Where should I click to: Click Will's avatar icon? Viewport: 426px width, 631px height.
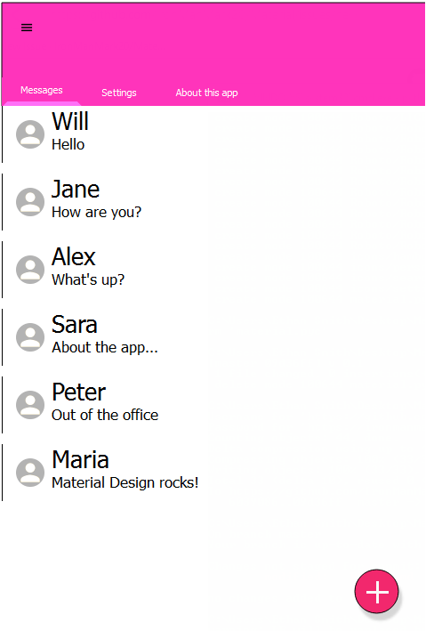click(30, 134)
